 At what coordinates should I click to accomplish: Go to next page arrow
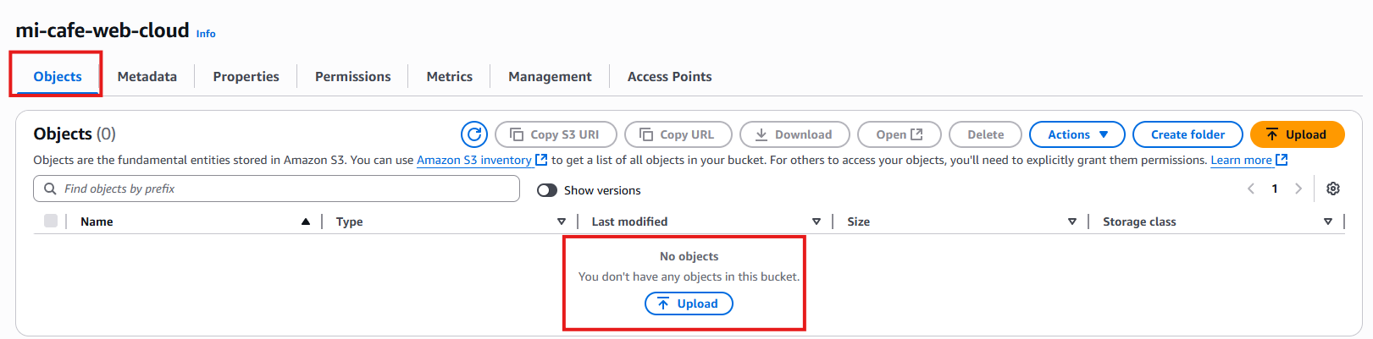(x=1298, y=189)
